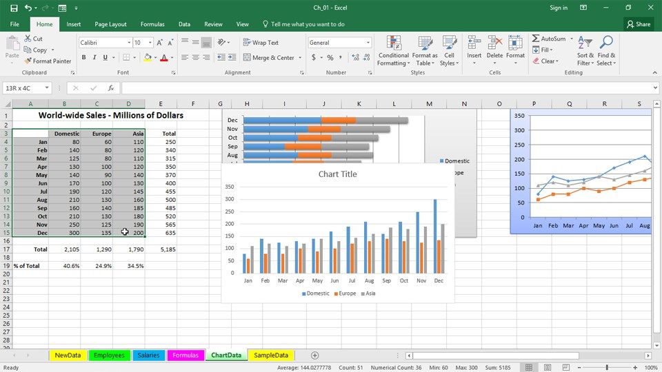Toggle Bottom Align vertical alignment
Image resolution: width=662 pixels, height=372 pixels.
click(x=206, y=42)
